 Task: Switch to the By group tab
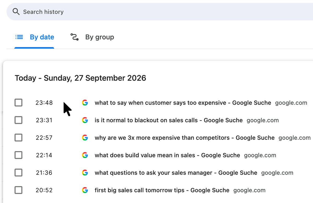[92, 37]
